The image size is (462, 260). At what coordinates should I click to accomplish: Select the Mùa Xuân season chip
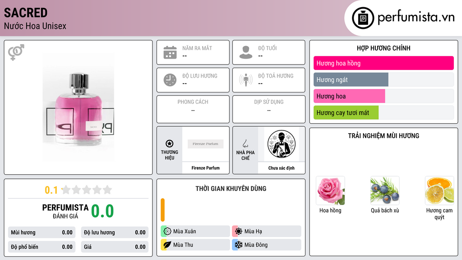[195, 232]
